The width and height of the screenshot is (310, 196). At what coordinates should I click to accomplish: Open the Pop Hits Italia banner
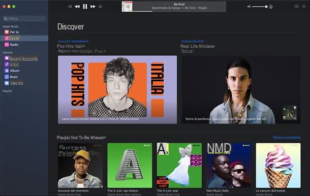[x=117, y=90]
